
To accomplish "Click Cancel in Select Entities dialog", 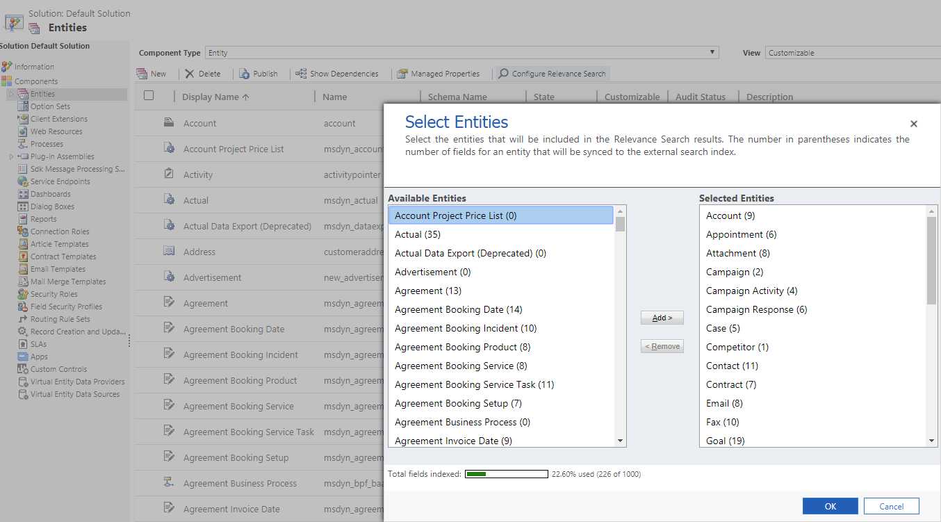I will point(892,506).
